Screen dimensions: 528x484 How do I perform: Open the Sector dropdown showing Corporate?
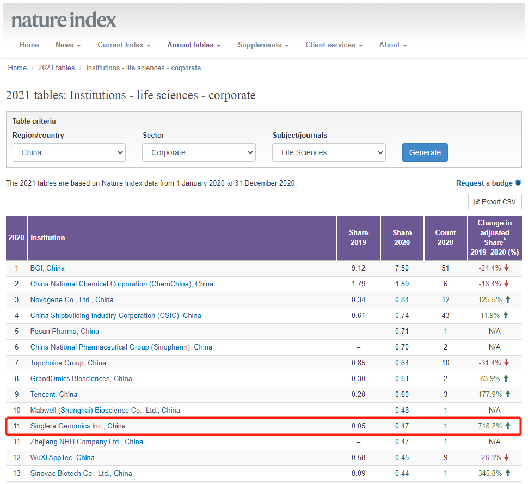199,152
